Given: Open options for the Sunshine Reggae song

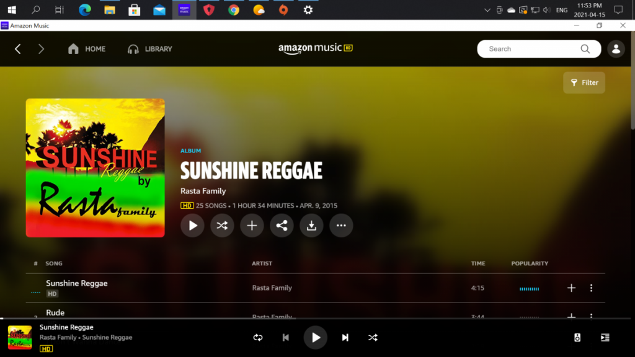Looking at the screenshot, I should click(591, 288).
